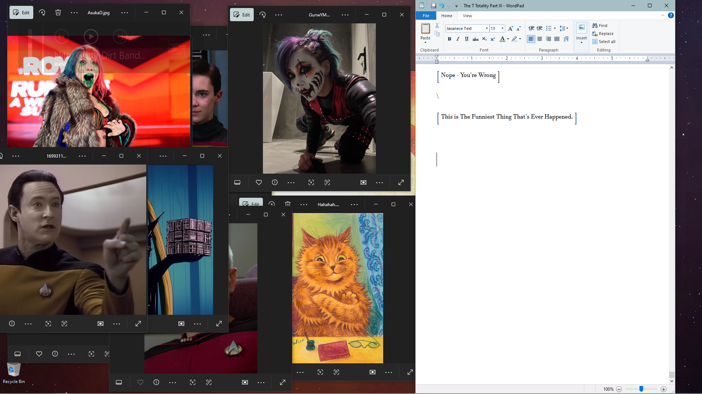
Task: Toggle Italic formatting in WordPad
Action: tap(458, 39)
